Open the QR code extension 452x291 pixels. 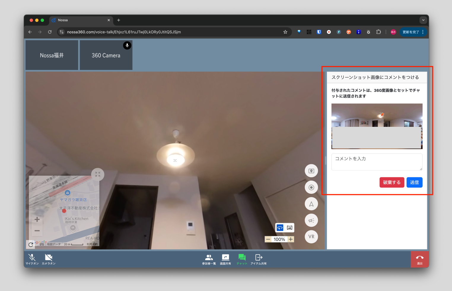309,32
